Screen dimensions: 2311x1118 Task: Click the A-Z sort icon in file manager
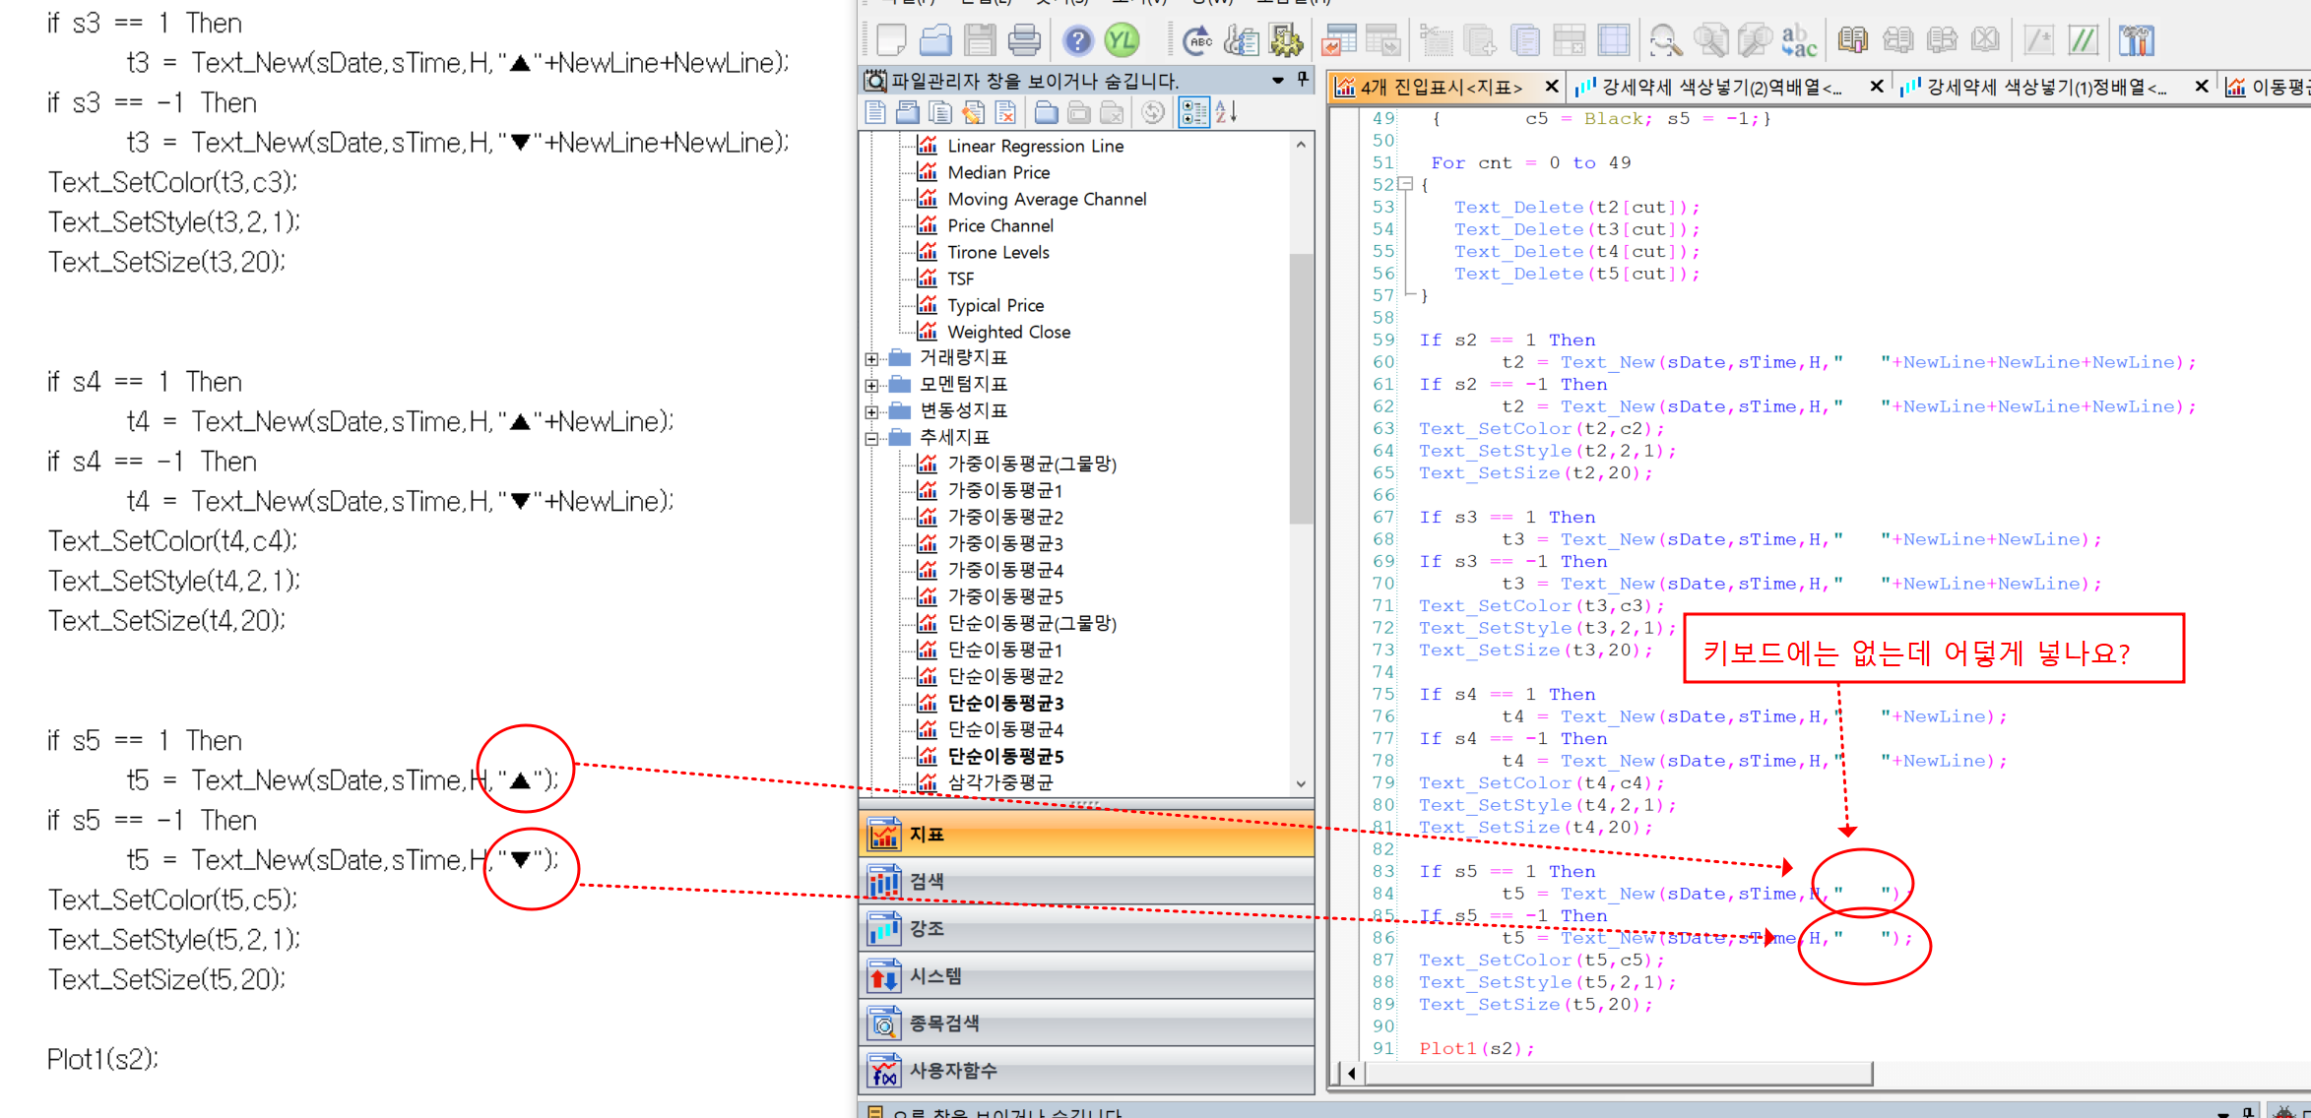(1226, 112)
